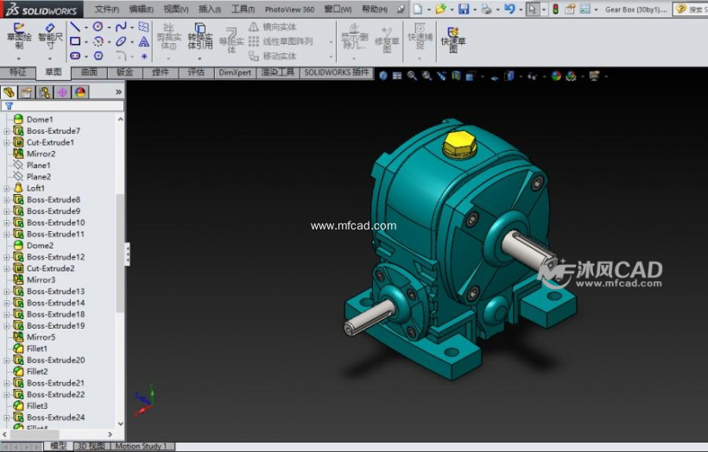
Task: Open the PropertyManager tab icon
Action: (x=27, y=92)
